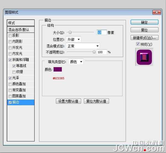Viewport: 166px width, 153px height.
Task: Open the 填充类型 dropdown showing 颜色
Action: point(76,62)
